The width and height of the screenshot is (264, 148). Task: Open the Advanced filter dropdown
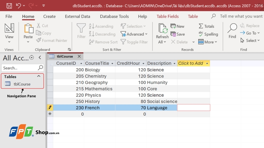[134, 34]
